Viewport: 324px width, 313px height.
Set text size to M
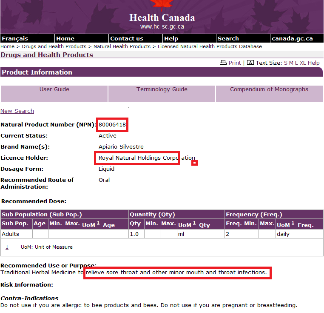291,63
